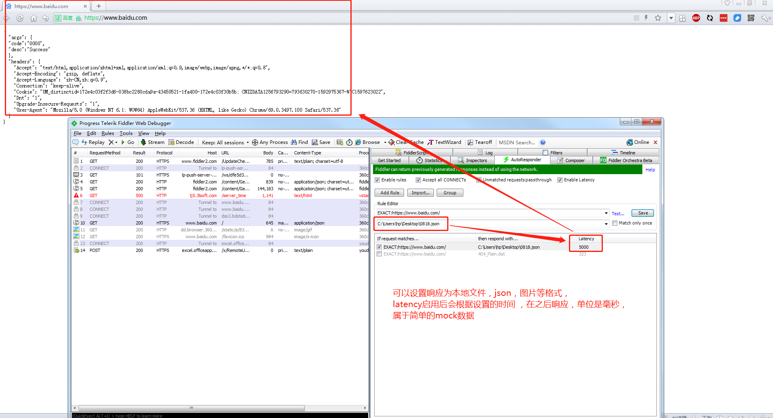Click the browser undo/restore arrow icon

point(46,18)
